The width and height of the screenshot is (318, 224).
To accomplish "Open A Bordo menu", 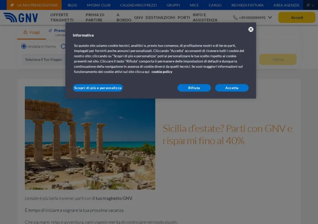I will (x=124, y=17).
